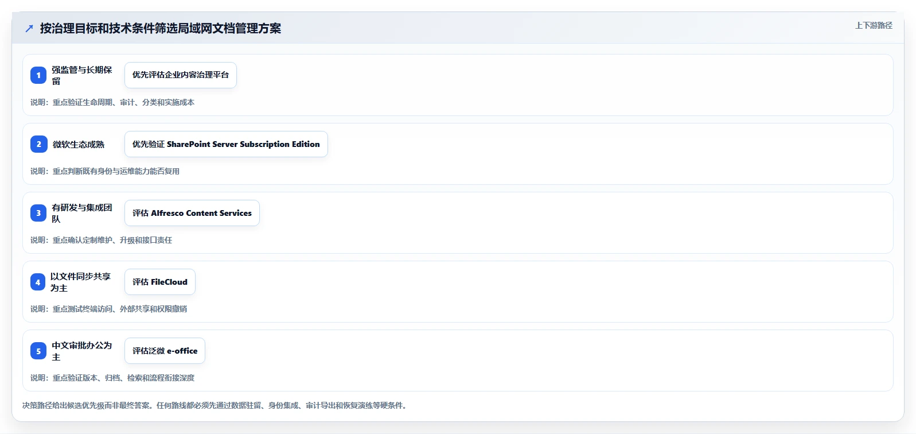The width and height of the screenshot is (916, 434).
Task: Click the note 重点确认定制维护、升级和接口责任
Action: (112, 240)
